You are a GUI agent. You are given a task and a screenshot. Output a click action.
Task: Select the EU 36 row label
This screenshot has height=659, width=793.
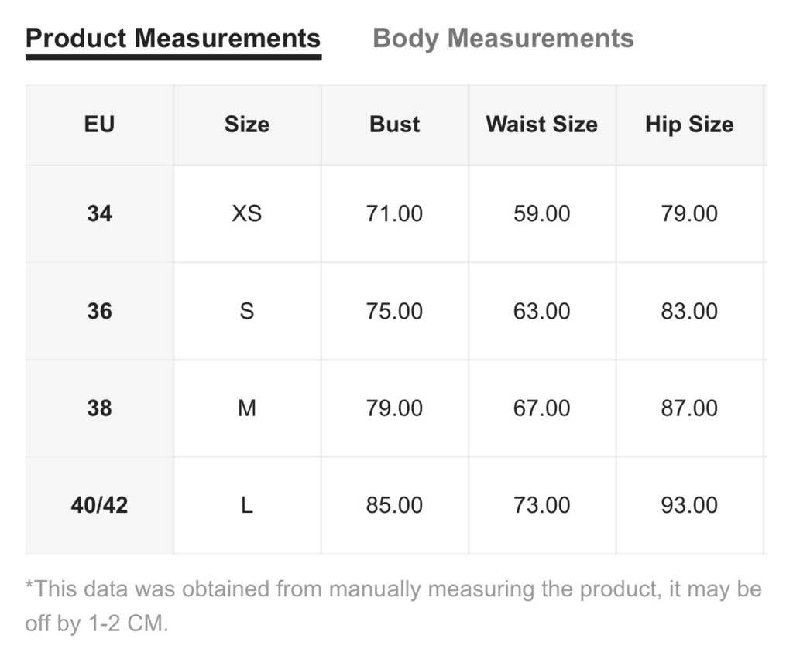[100, 311]
